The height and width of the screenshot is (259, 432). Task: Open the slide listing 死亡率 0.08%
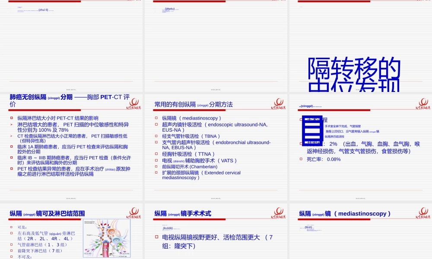tap(361, 147)
